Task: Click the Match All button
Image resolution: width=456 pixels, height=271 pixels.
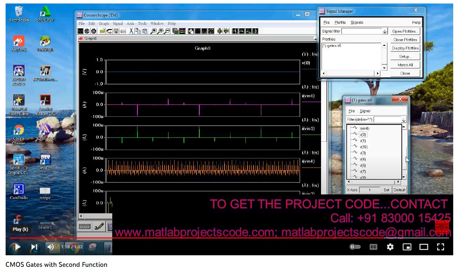Action: pyautogui.click(x=405, y=65)
